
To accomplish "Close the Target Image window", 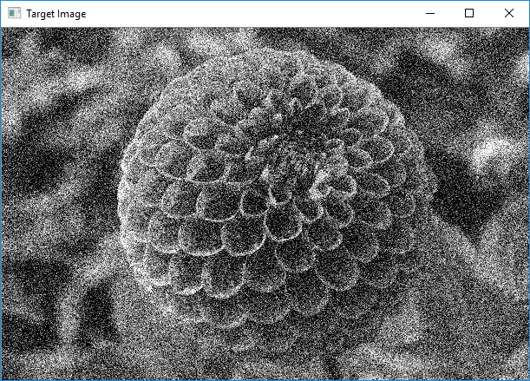I will point(508,14).
